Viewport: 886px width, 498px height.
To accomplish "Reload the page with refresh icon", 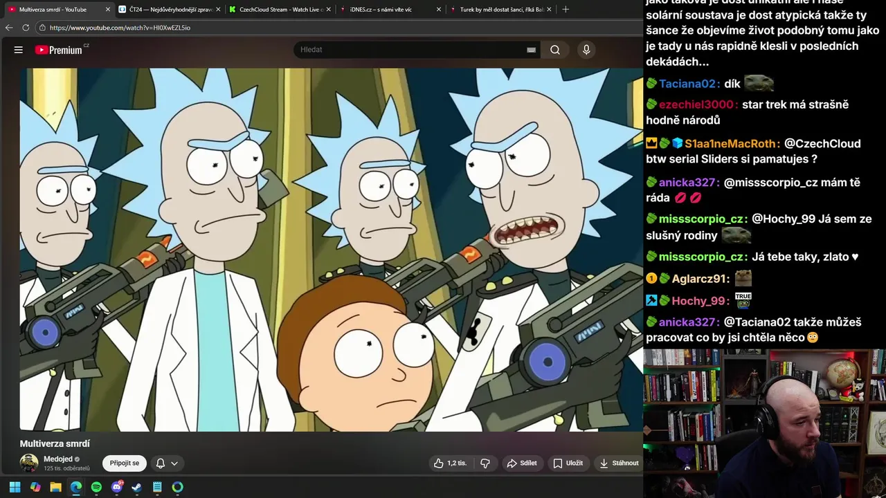I will [x=26, y=28].
